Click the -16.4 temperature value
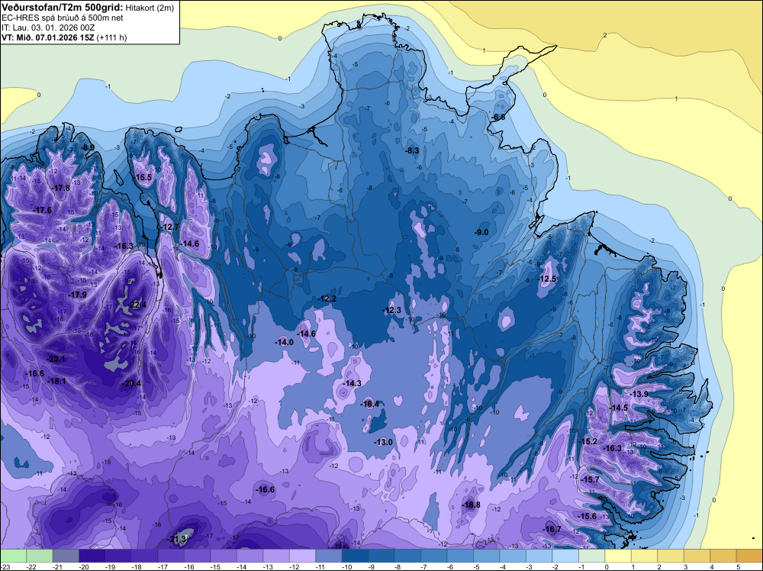This screenshot has height=571, width=763. (x=370, y=404)
